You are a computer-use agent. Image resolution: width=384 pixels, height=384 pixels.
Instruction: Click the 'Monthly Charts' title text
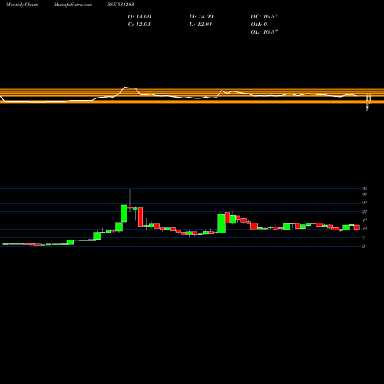22,5
